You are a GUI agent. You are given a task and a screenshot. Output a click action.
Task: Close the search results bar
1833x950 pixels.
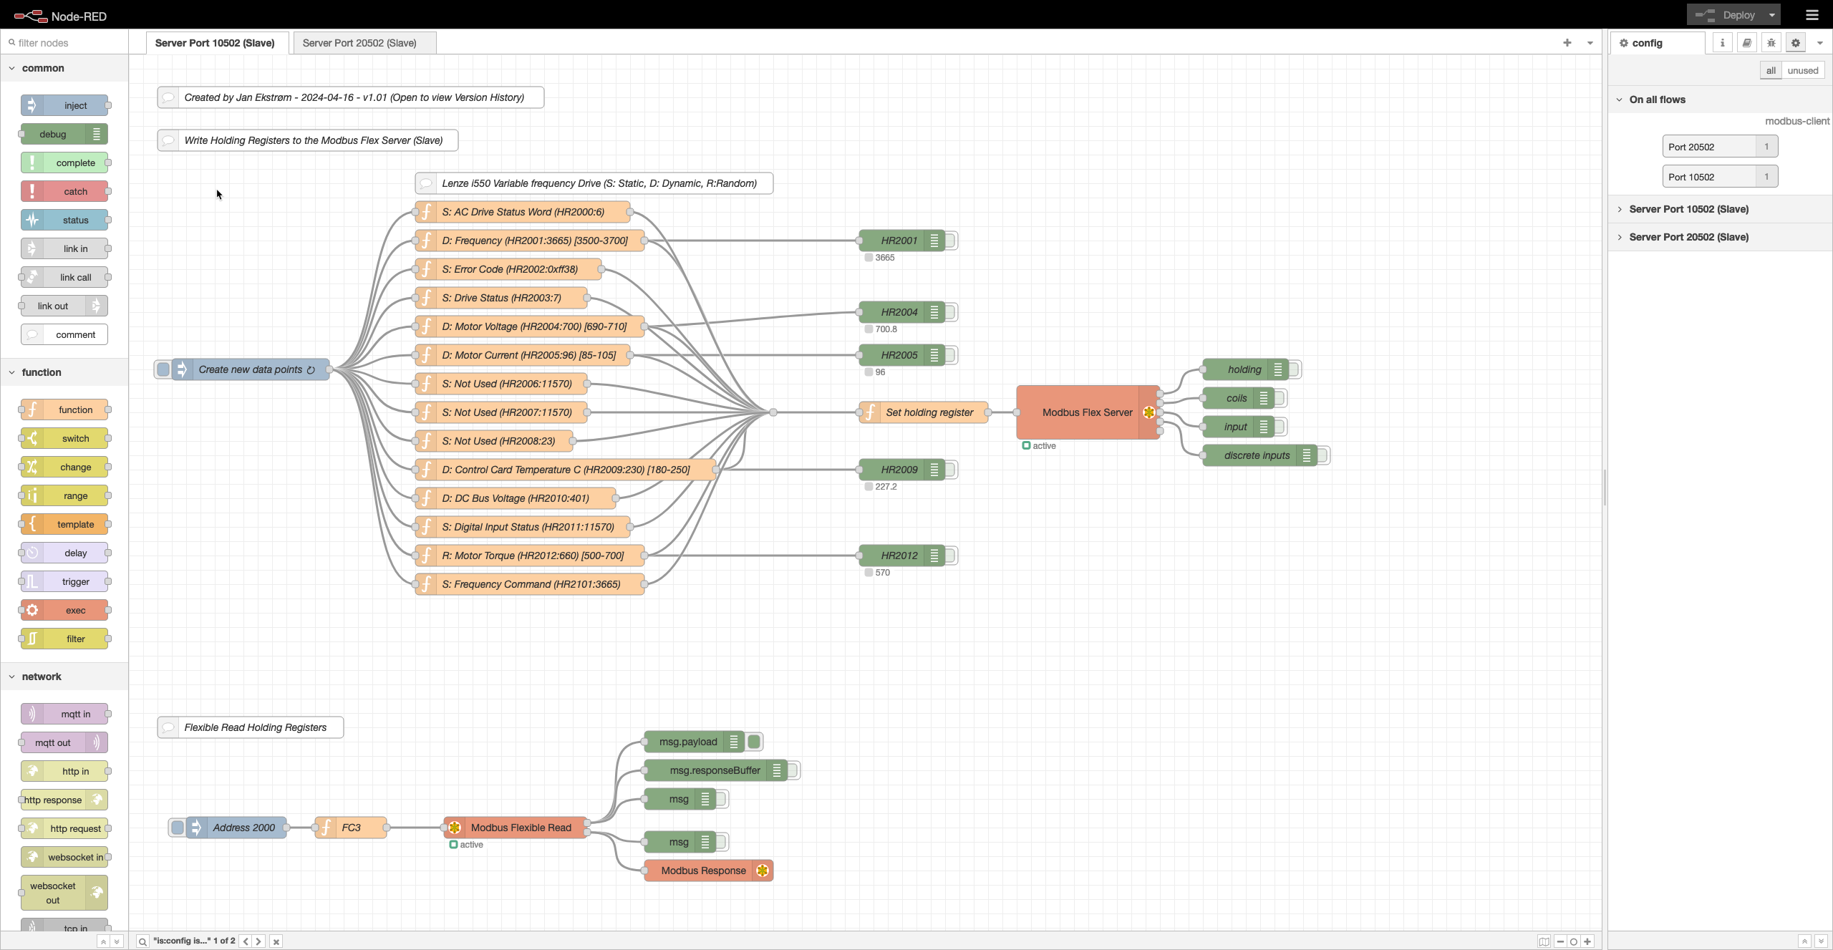coord(276,941)
